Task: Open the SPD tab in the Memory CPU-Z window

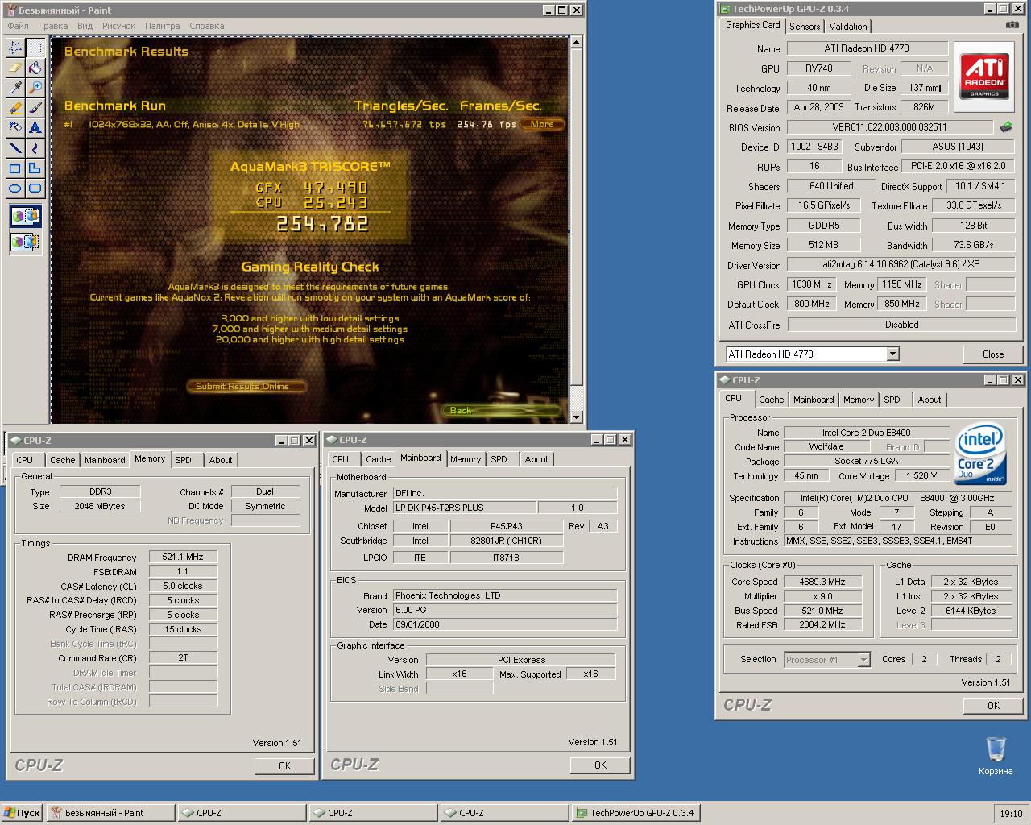Action: 184,460
